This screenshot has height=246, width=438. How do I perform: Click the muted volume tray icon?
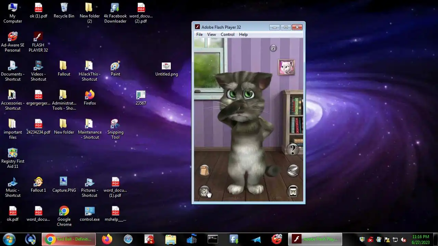click(403, 240)
